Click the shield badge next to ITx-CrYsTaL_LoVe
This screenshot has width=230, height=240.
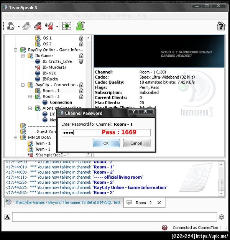click(81, 61)
